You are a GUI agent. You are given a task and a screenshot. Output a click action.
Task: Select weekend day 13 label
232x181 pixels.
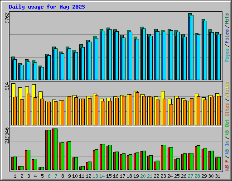(95, 176)
